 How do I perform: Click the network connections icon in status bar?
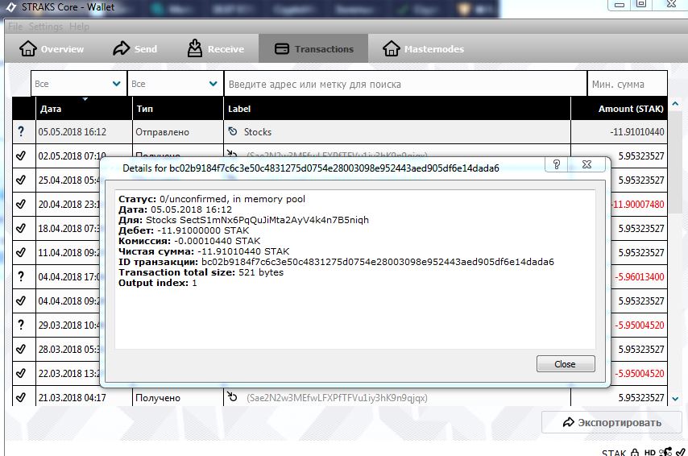(x=665, y=452)
